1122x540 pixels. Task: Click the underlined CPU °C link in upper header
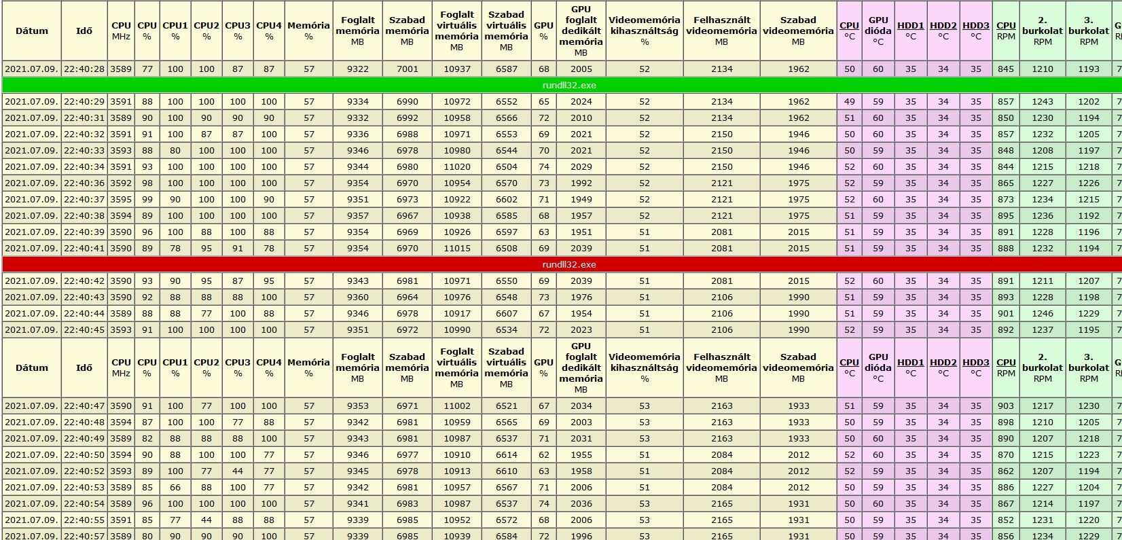pyautogui.click(x=849, y=26)
